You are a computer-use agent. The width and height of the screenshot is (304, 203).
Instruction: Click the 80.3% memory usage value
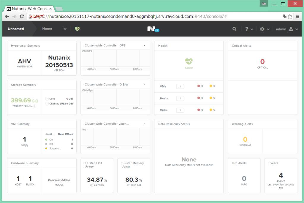[134, 180]
